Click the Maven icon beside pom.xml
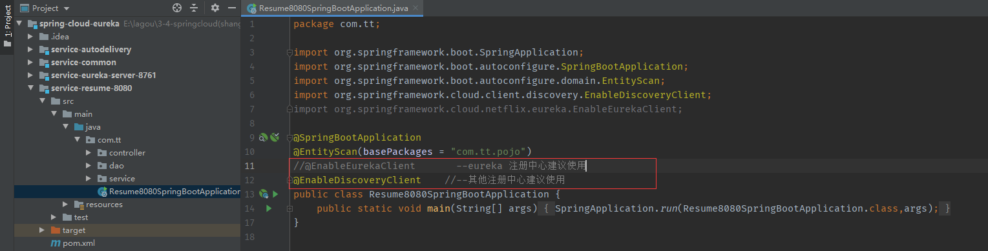 click(56, 243)
